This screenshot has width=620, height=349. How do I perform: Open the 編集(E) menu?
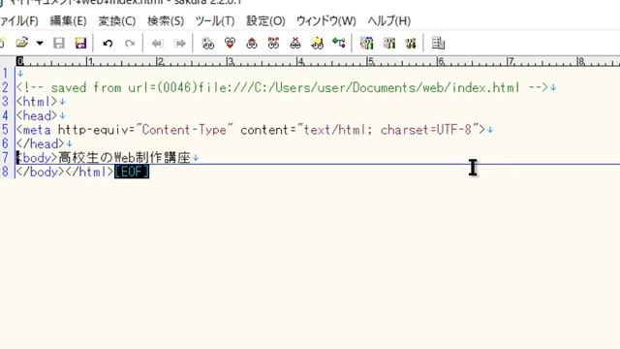pyautogui.click(x=68, y=21)
